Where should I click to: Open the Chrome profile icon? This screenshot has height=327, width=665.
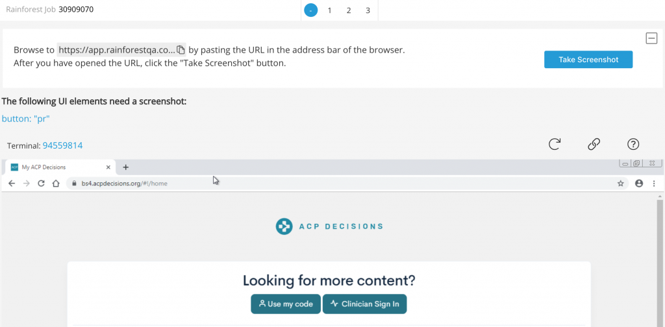point(639,184)
